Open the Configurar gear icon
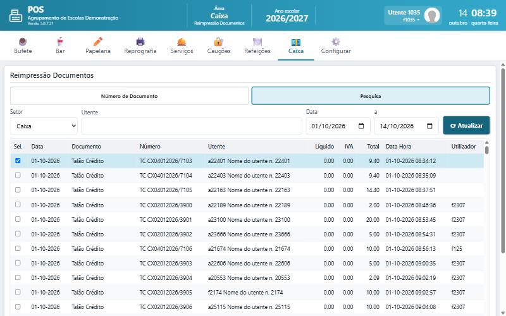The width and height of the screenshot is (506, 316). click(336, 42)
